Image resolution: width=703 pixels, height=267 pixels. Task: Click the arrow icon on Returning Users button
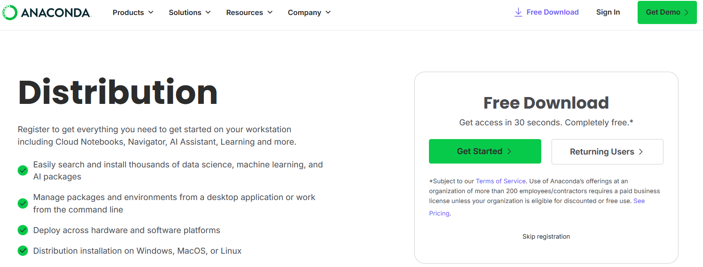641,152
